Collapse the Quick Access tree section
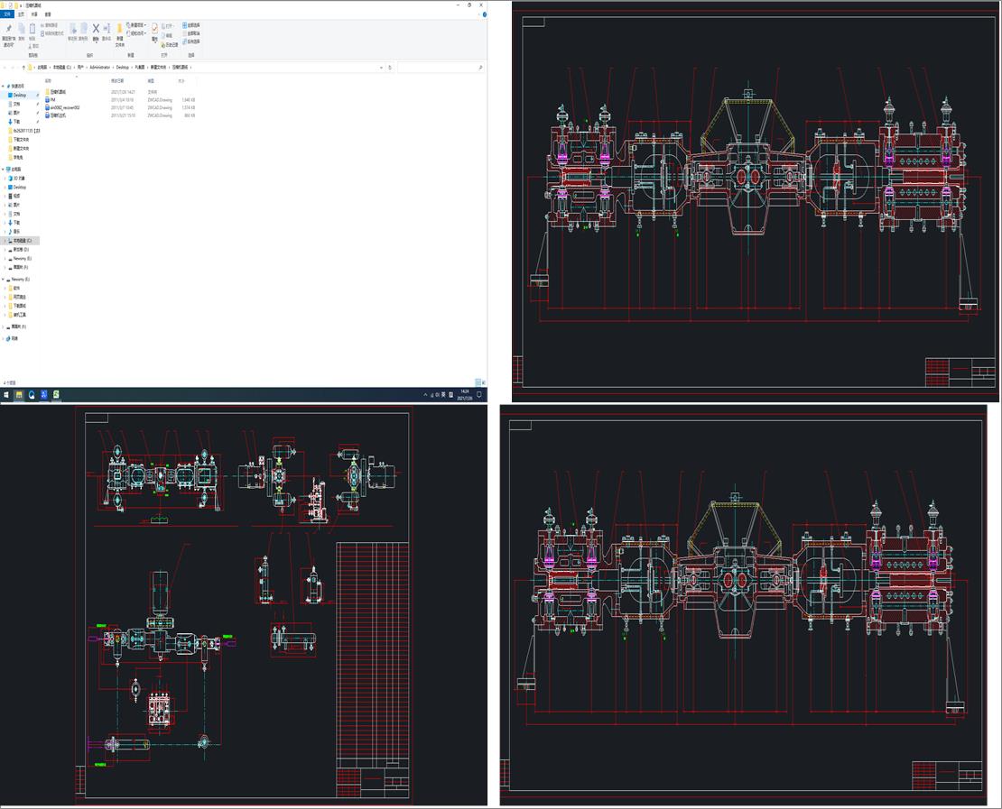This screenshot has width=1002, height=809. 5,86
